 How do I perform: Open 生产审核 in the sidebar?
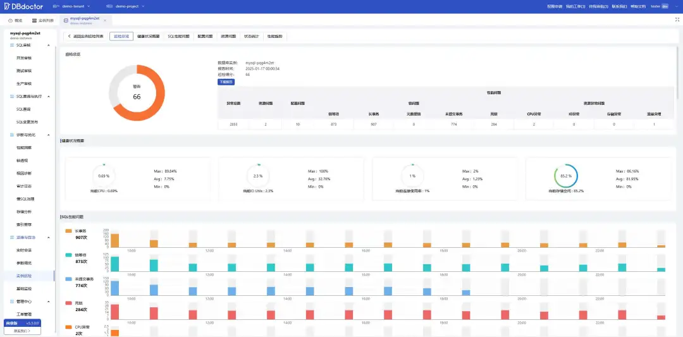pyautogui.click(x=24, y=83)
